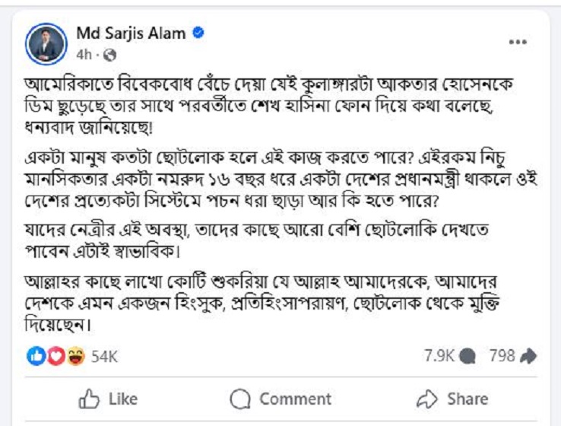This screenshot has height=426, width=561.
Task: Click the blue verified badge beside the name
Action: (198, 33)
